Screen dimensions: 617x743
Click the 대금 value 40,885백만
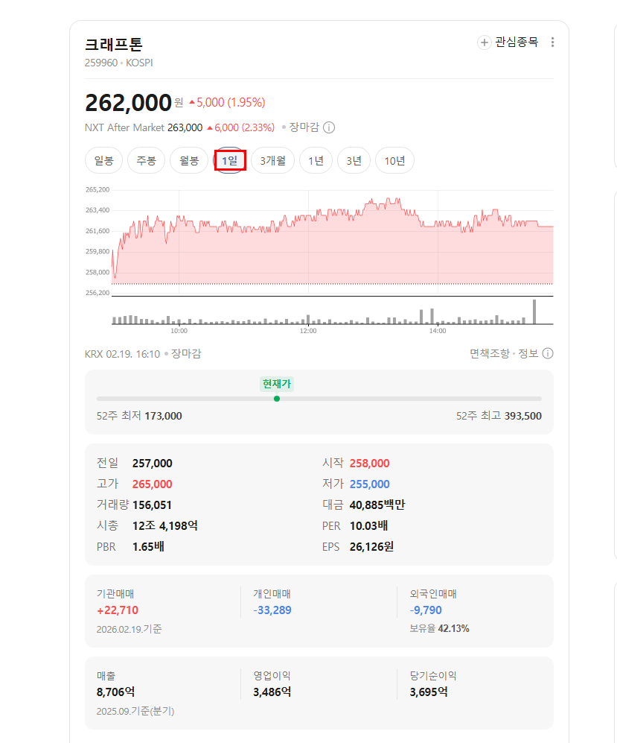pyautogui.click(x=377, y=505)
